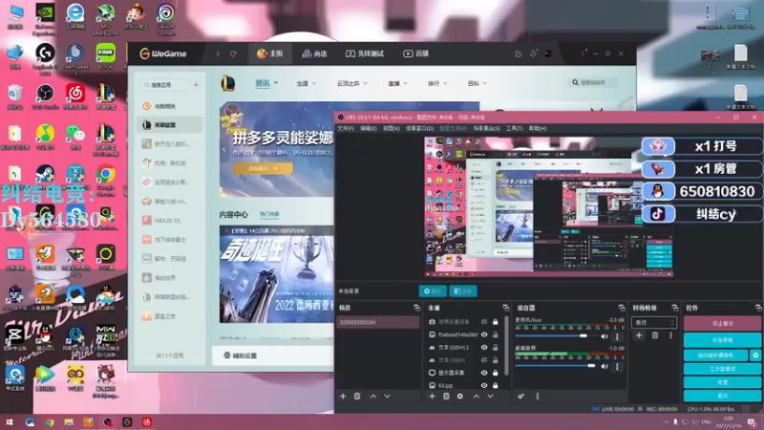Screen dimensions: 764x430
Task: Open Steam desktop icon
Action: [x=45, y=178]
